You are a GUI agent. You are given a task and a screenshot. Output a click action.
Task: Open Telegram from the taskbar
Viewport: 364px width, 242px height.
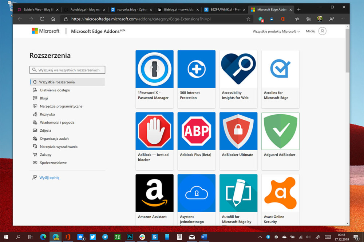105,237
